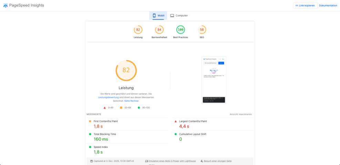The image size is (340, 165).
Task: Switch to the Computer tab
Action: [179, 15]
